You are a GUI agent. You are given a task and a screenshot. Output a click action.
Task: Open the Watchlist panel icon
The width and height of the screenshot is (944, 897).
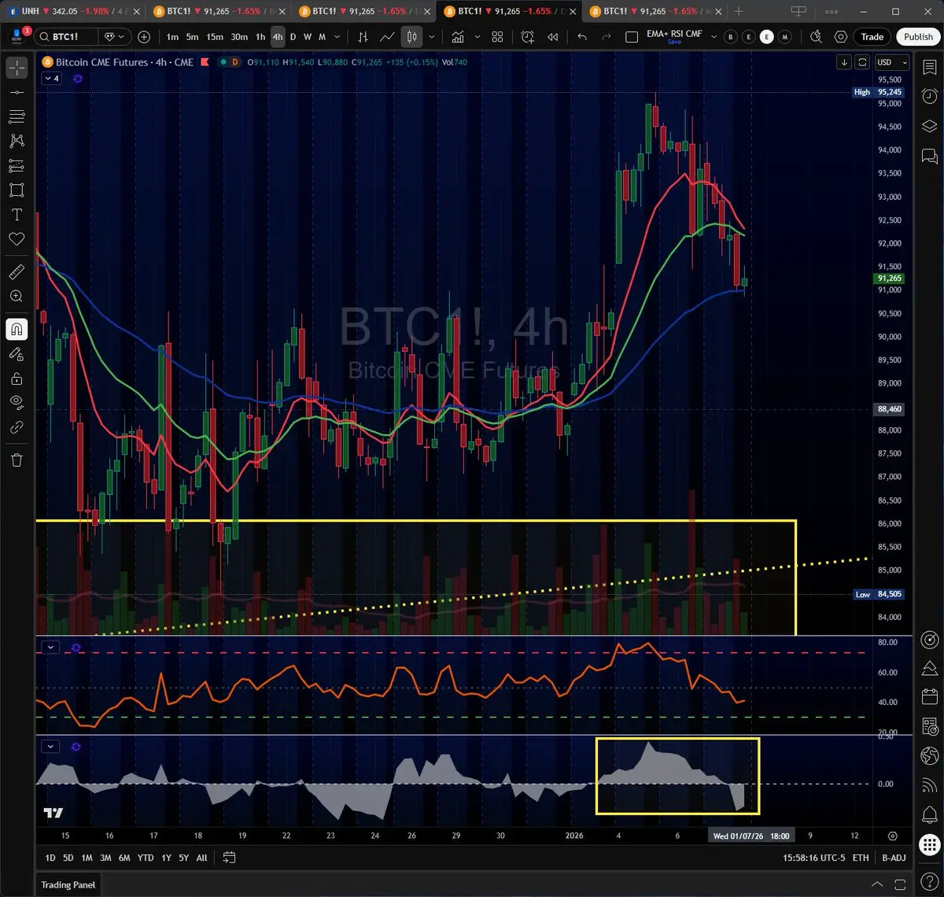point(929,66)
